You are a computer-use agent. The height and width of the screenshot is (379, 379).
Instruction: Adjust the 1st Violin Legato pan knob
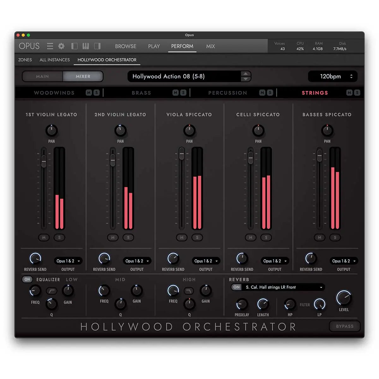click(x=51, y=130)
